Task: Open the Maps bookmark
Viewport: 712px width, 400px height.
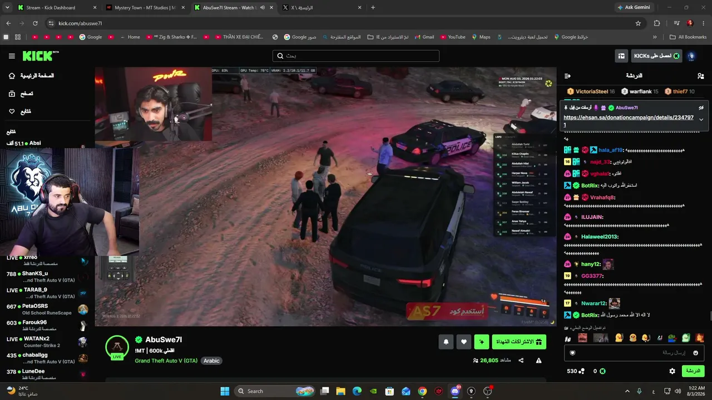Action: 481,37
